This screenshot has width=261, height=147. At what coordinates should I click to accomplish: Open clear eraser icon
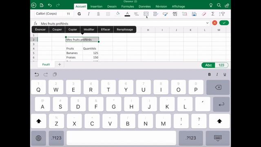point(204,14)
